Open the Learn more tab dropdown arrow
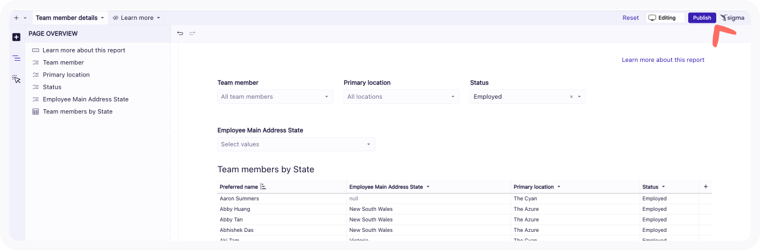The width and height of the screenshot is (760, 250). (x=158, y=18)
